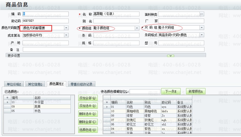
Task: Open the 颜色尺码配置 dropdown
Action: tap(66, 28)
